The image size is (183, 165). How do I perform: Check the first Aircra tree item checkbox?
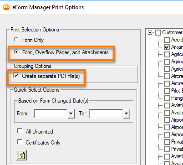coord(167,76)
